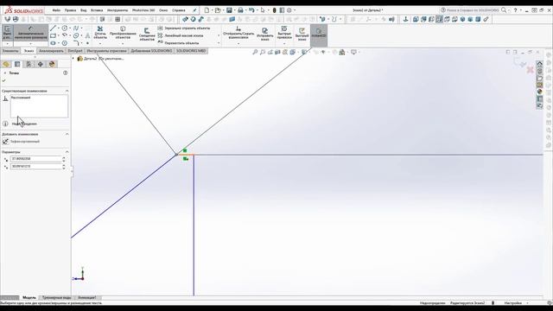Switch to SOLIDWORKS MBD ribbon tab
This screenshot has width=553, height=311.
(191, 51)
